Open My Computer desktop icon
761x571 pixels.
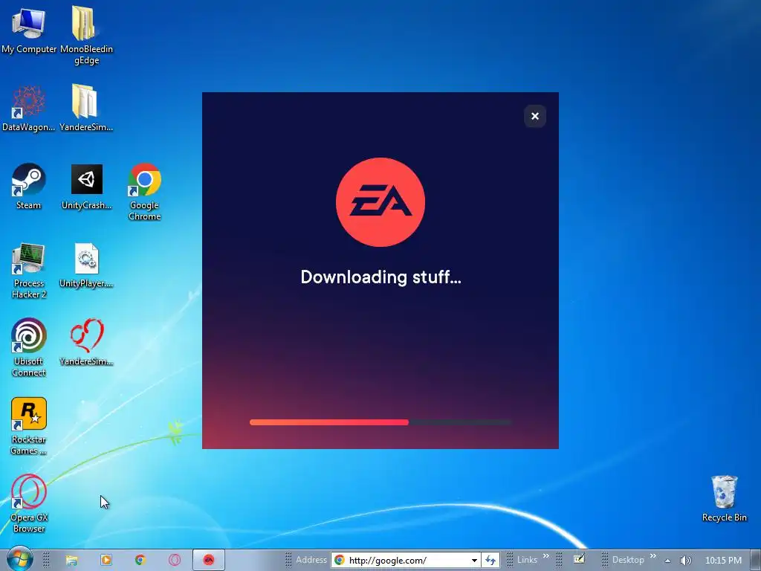(29, 30)
